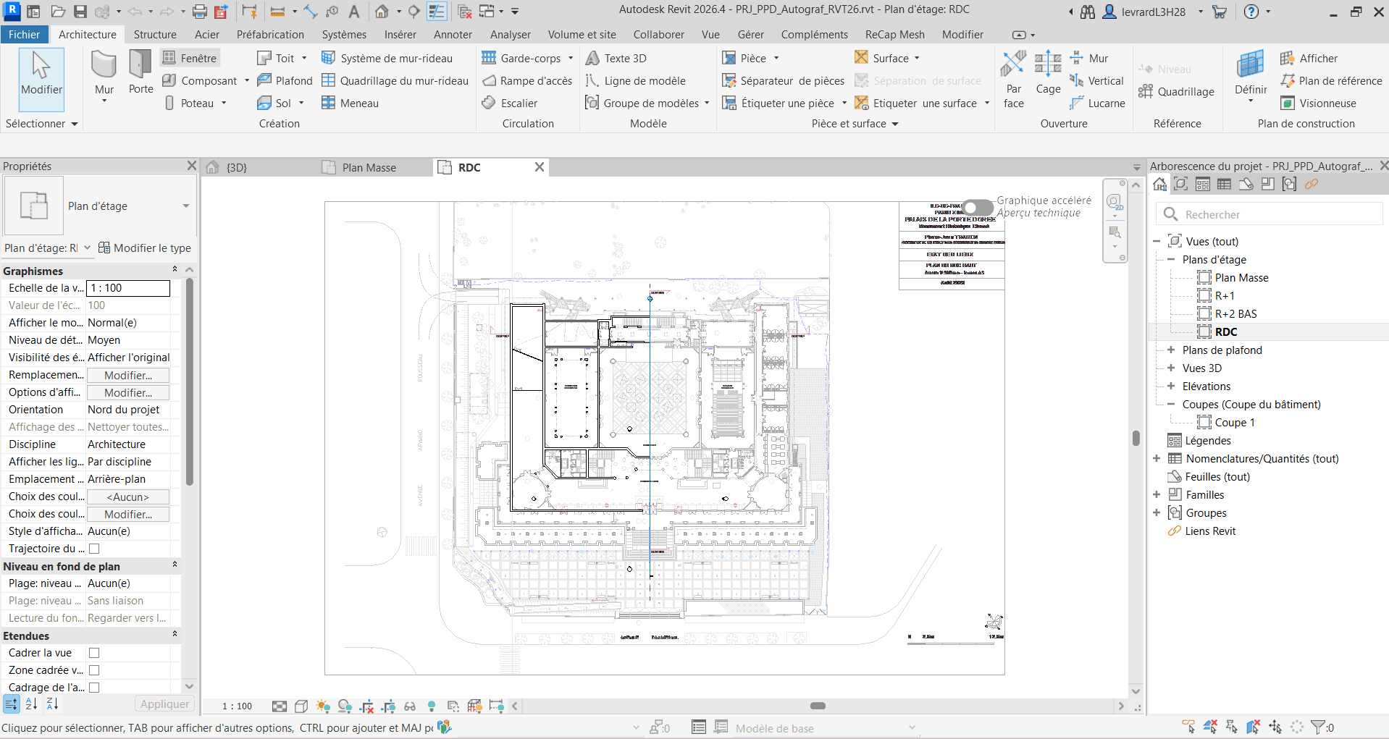Open the Toit dropdown arrow
Viewport: 1389px width, 739px height.
pos(303,58)
